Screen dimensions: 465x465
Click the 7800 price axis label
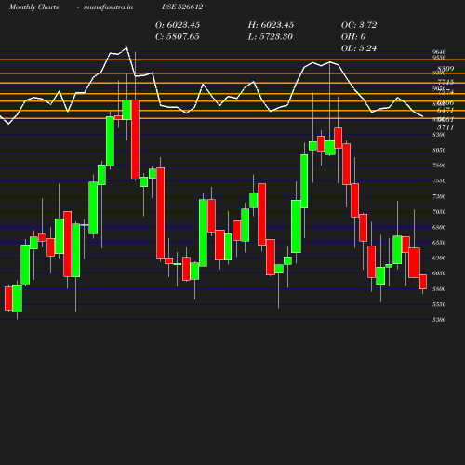(439, 166)
